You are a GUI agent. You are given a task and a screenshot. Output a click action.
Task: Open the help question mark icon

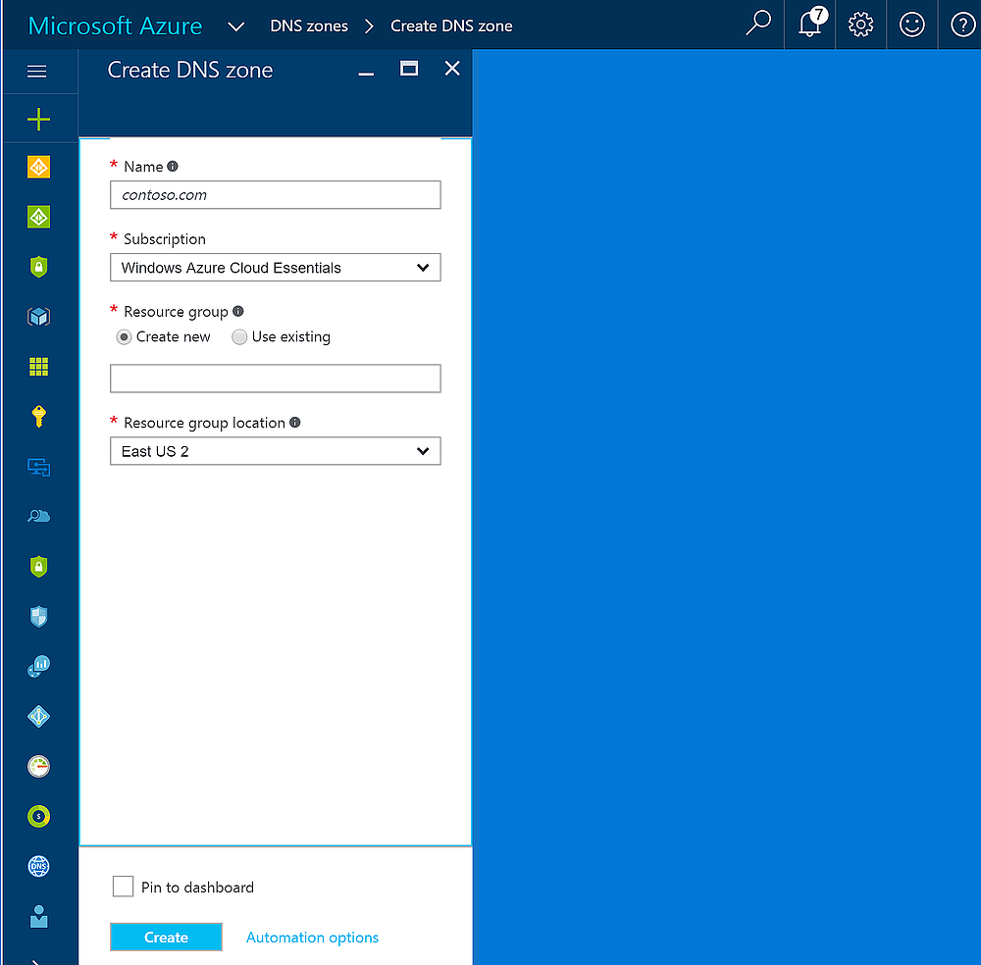click(x=963, y=25)
